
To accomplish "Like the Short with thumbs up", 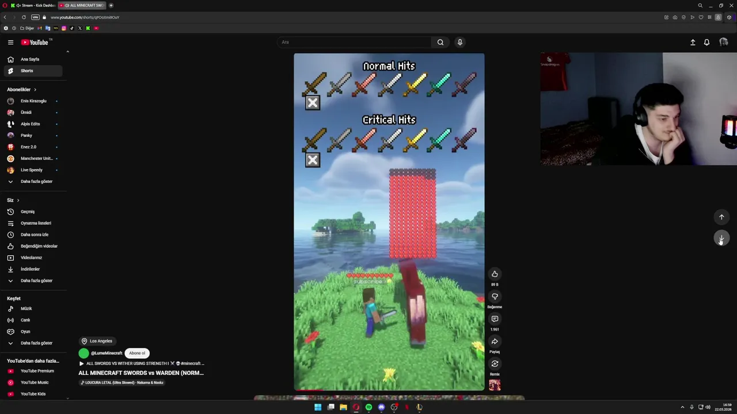I will pyautogui.click(x=495, y=274).
